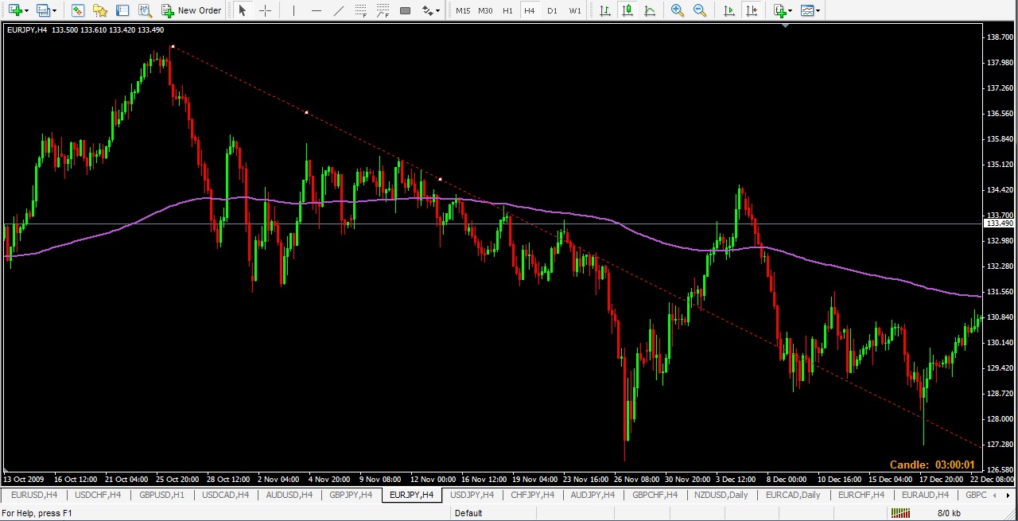This screenshot has width=1018, height=521.
Task: Open the Strategy Tester panel
Action: click(145, 10)
